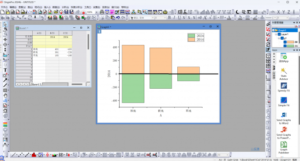Select the Bold formatting button

[x=169, y=18]
